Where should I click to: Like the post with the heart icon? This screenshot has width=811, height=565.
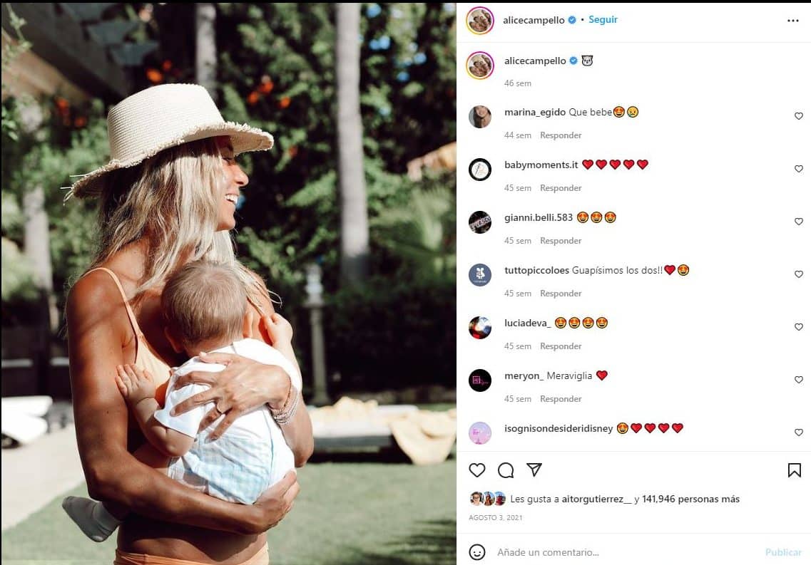click(x=477, y=470)
